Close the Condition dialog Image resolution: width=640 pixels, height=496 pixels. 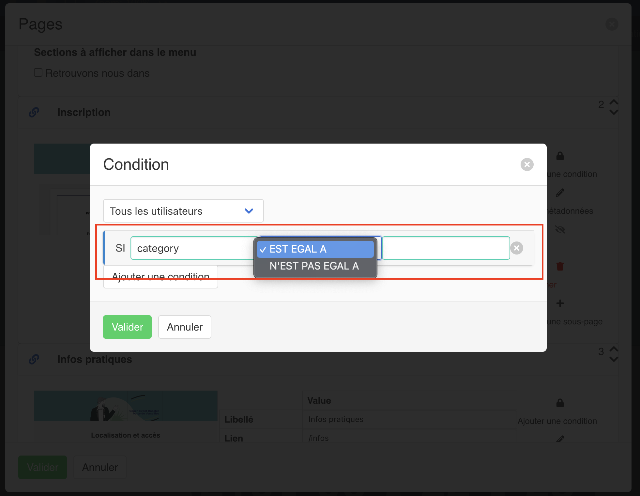point(527,164)
